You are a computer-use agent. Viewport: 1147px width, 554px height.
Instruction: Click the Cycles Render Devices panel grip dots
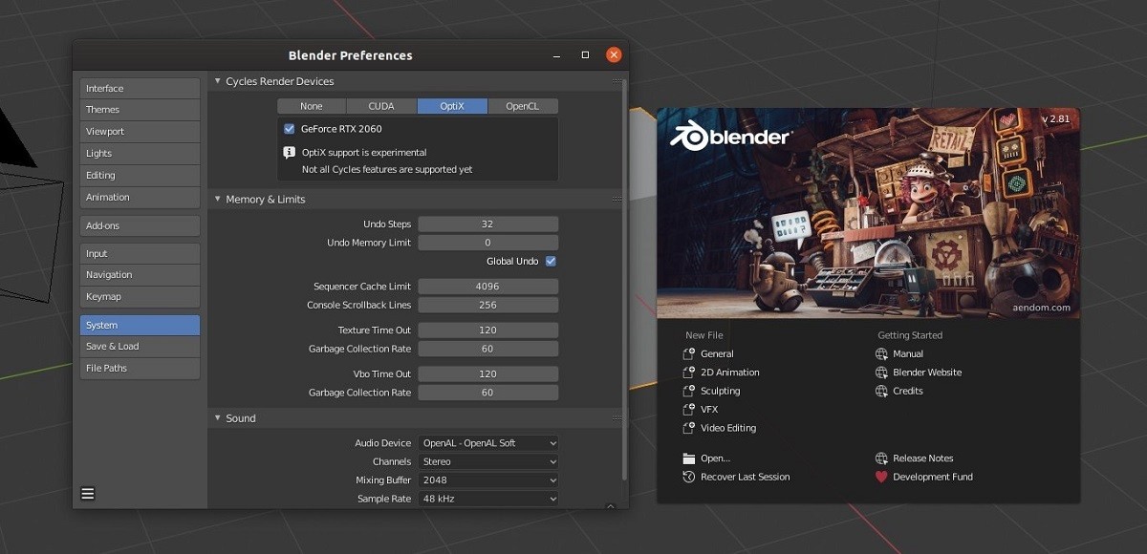pyautogui.click(x=617, y=81)
